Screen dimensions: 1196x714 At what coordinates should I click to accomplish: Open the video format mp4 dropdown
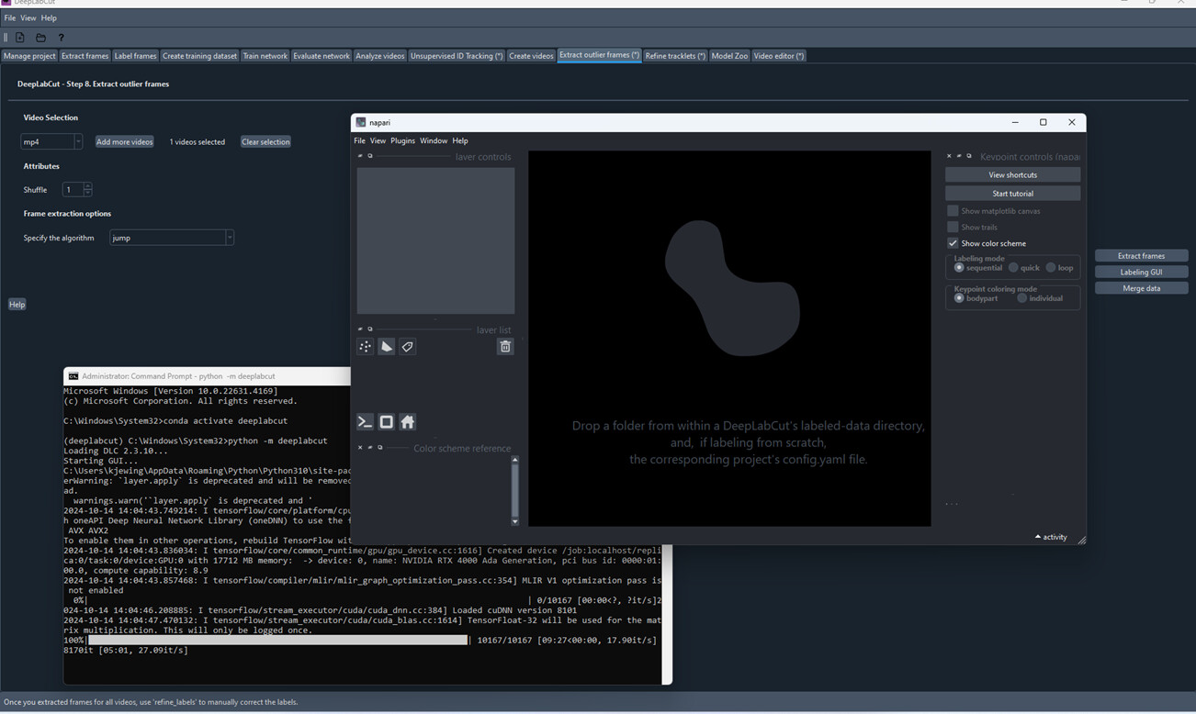[79, 141]
